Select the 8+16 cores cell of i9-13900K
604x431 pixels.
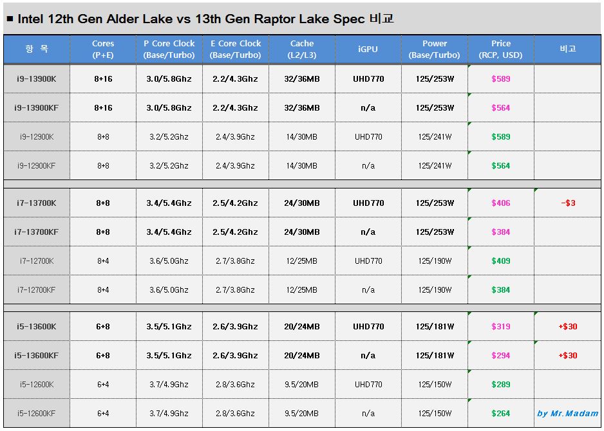(x=103, y=79)
